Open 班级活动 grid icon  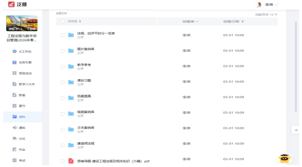(x=14, y=73)
